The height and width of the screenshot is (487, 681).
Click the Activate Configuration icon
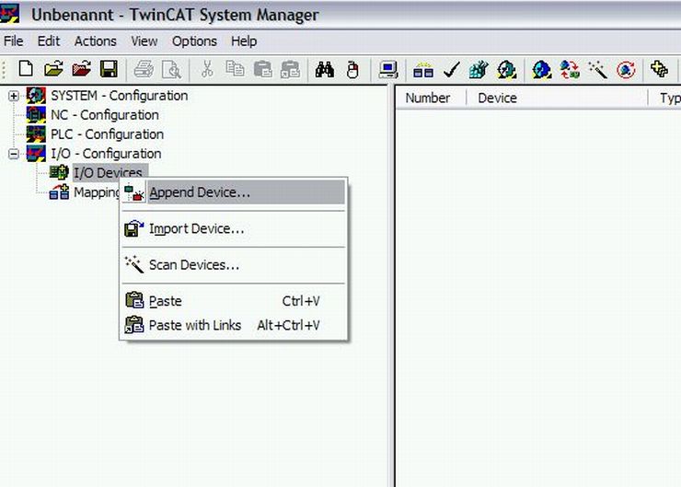tap(479, 69)
